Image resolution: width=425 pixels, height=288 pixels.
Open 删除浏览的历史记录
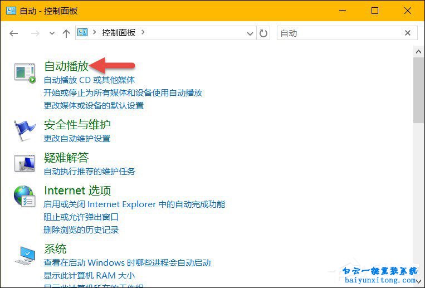click(x=81, y=230)
